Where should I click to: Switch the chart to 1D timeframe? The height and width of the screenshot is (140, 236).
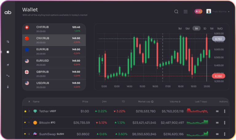tap(205, 28)
